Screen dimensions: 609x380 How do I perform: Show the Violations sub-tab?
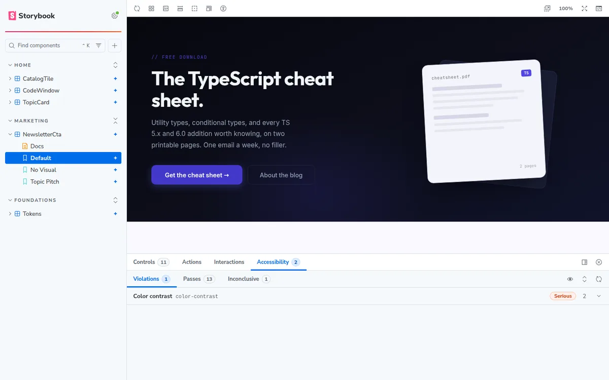[x=151, y=279]
